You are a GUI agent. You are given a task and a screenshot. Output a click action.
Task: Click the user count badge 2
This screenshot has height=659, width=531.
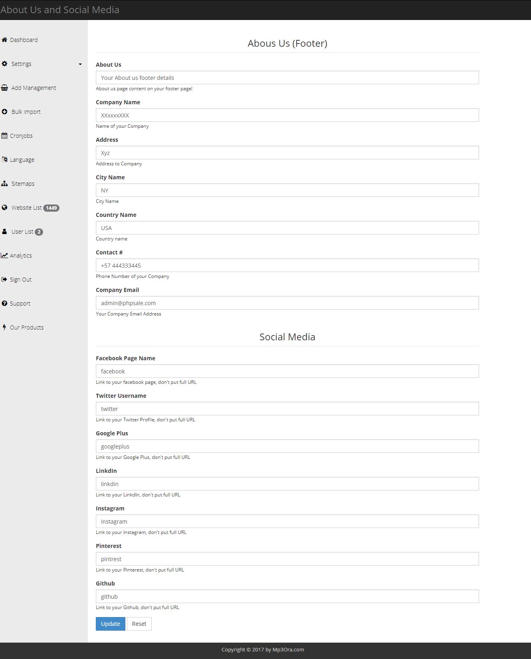tap(39, 232)
